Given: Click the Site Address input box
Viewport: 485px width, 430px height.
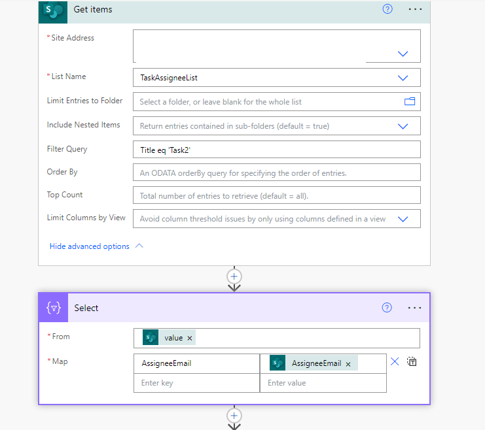Looking at the screenshot, I should [x=276, y=46].
